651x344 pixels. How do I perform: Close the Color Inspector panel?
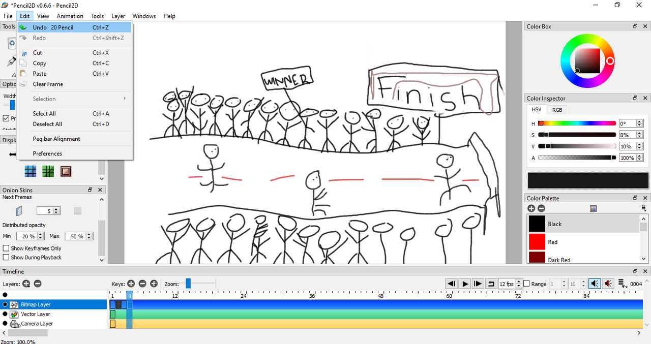point(645,98)
